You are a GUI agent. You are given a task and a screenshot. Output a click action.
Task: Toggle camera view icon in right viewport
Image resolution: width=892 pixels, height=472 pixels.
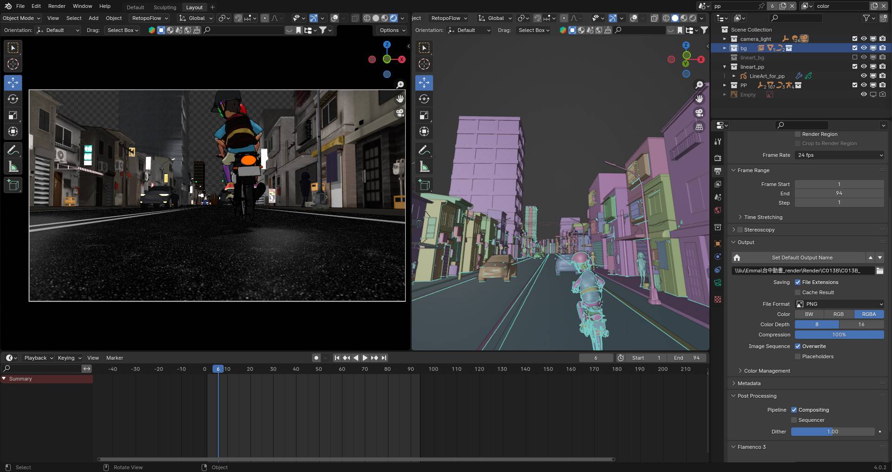coord(699,113)
